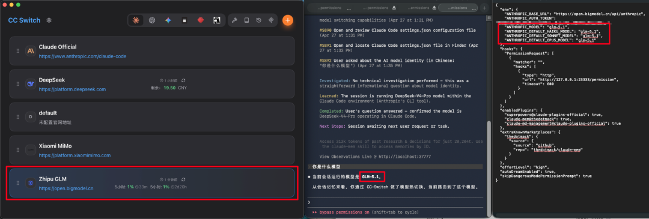Viewport: 649px width, 219px height.
Task: Click the default provider D avatar
Action: coord(30,117)
